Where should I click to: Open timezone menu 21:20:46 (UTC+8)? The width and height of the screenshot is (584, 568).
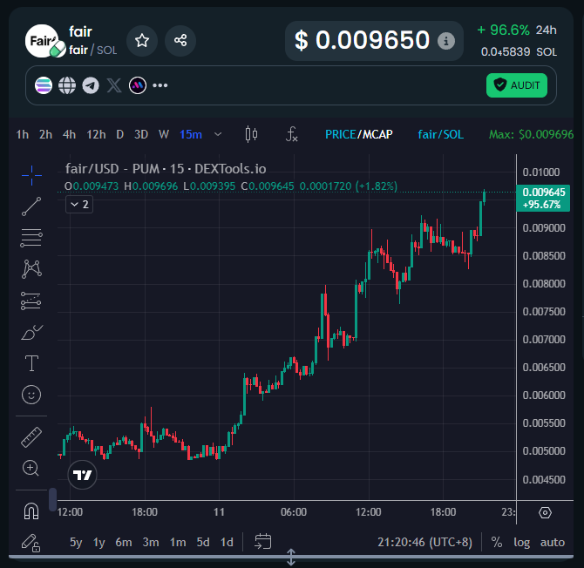pos(425,543)
